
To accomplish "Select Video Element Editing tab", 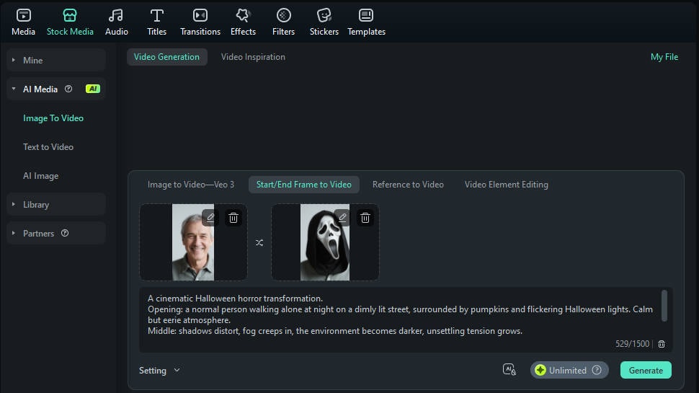I will pyautogui.click(x=507, y=185).
